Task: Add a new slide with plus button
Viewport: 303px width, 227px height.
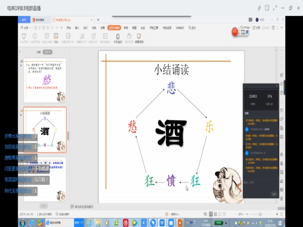Action: 44,206
